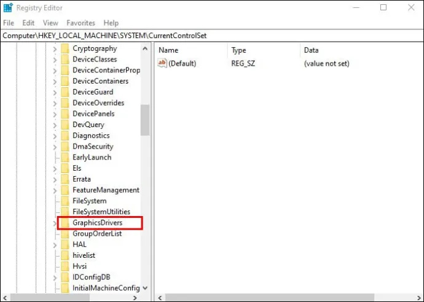Screen dimensions: 424x302
Task: Click the DeviceOverrides folder icon
Action: pyautogui.click(x=65, y=103)
